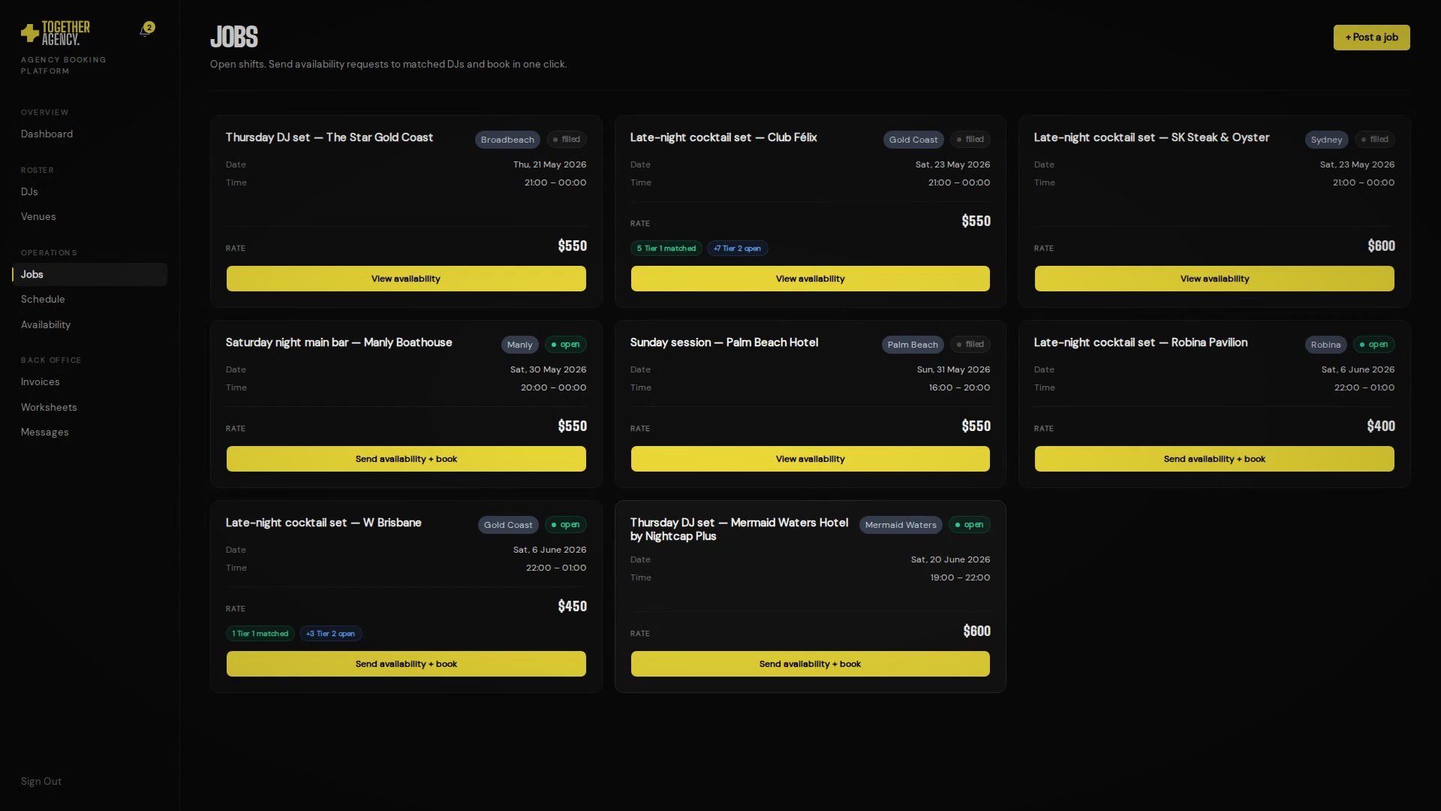The height and width of the screenshot is (811, 1441).
Task: View availability for The Star Gold Coast
Action: 406,279
